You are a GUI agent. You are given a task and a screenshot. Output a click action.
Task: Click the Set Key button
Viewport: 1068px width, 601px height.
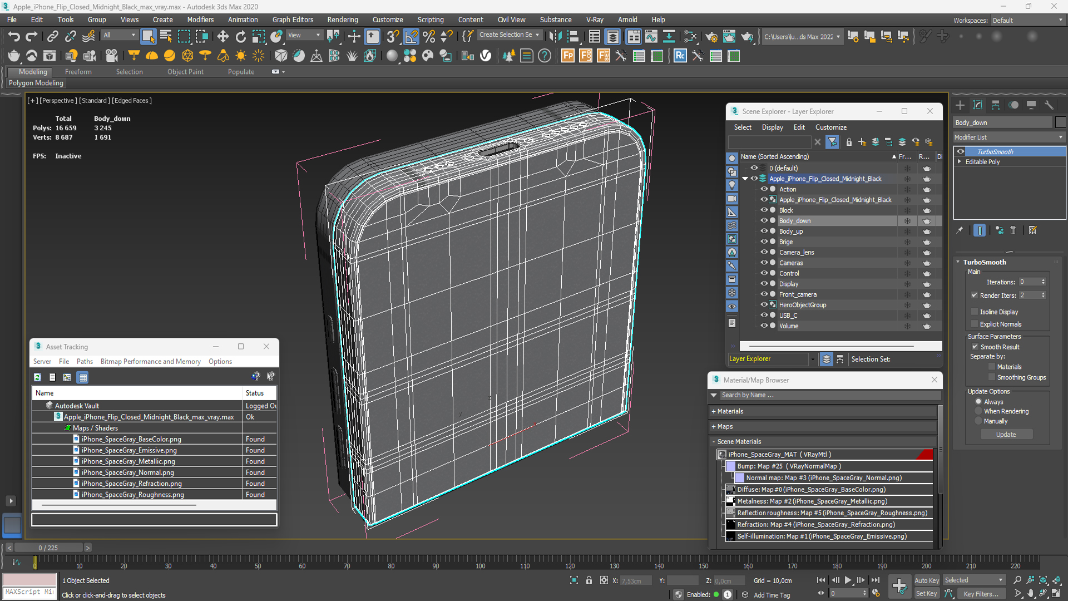[926, 593]
